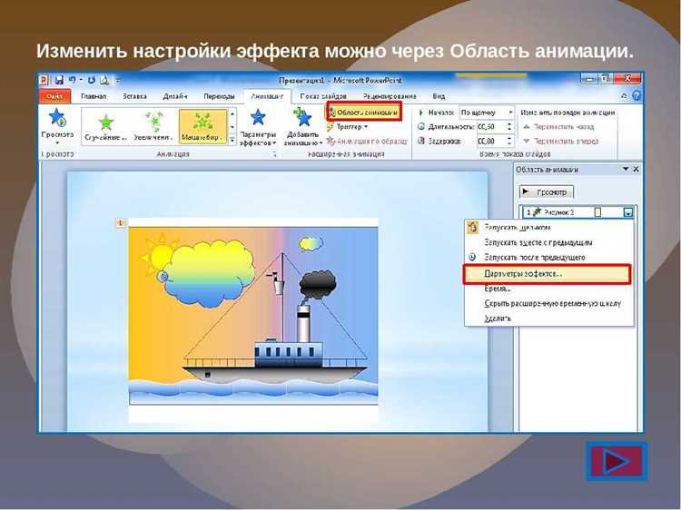Open the Файл tab
The height and width of the screenshot is (510, 681).
[x=54, y=96]
